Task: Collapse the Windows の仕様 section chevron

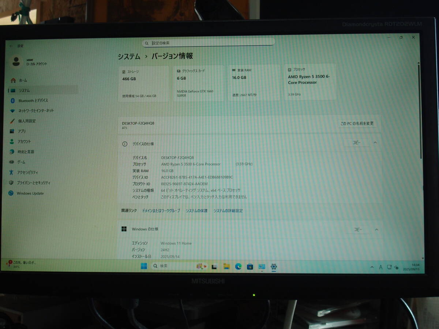Action: coord(376,230)
